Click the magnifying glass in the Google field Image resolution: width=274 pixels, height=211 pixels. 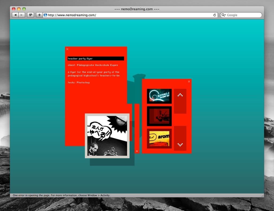coord(223,15)
